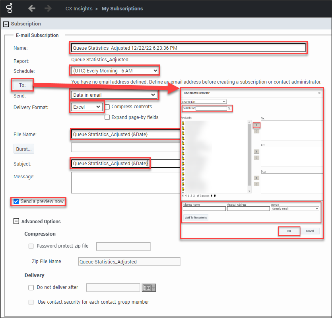Collapse the Advanced Options section
The width and height of the screenshot is (332, 318).
(x=16, y=221)
